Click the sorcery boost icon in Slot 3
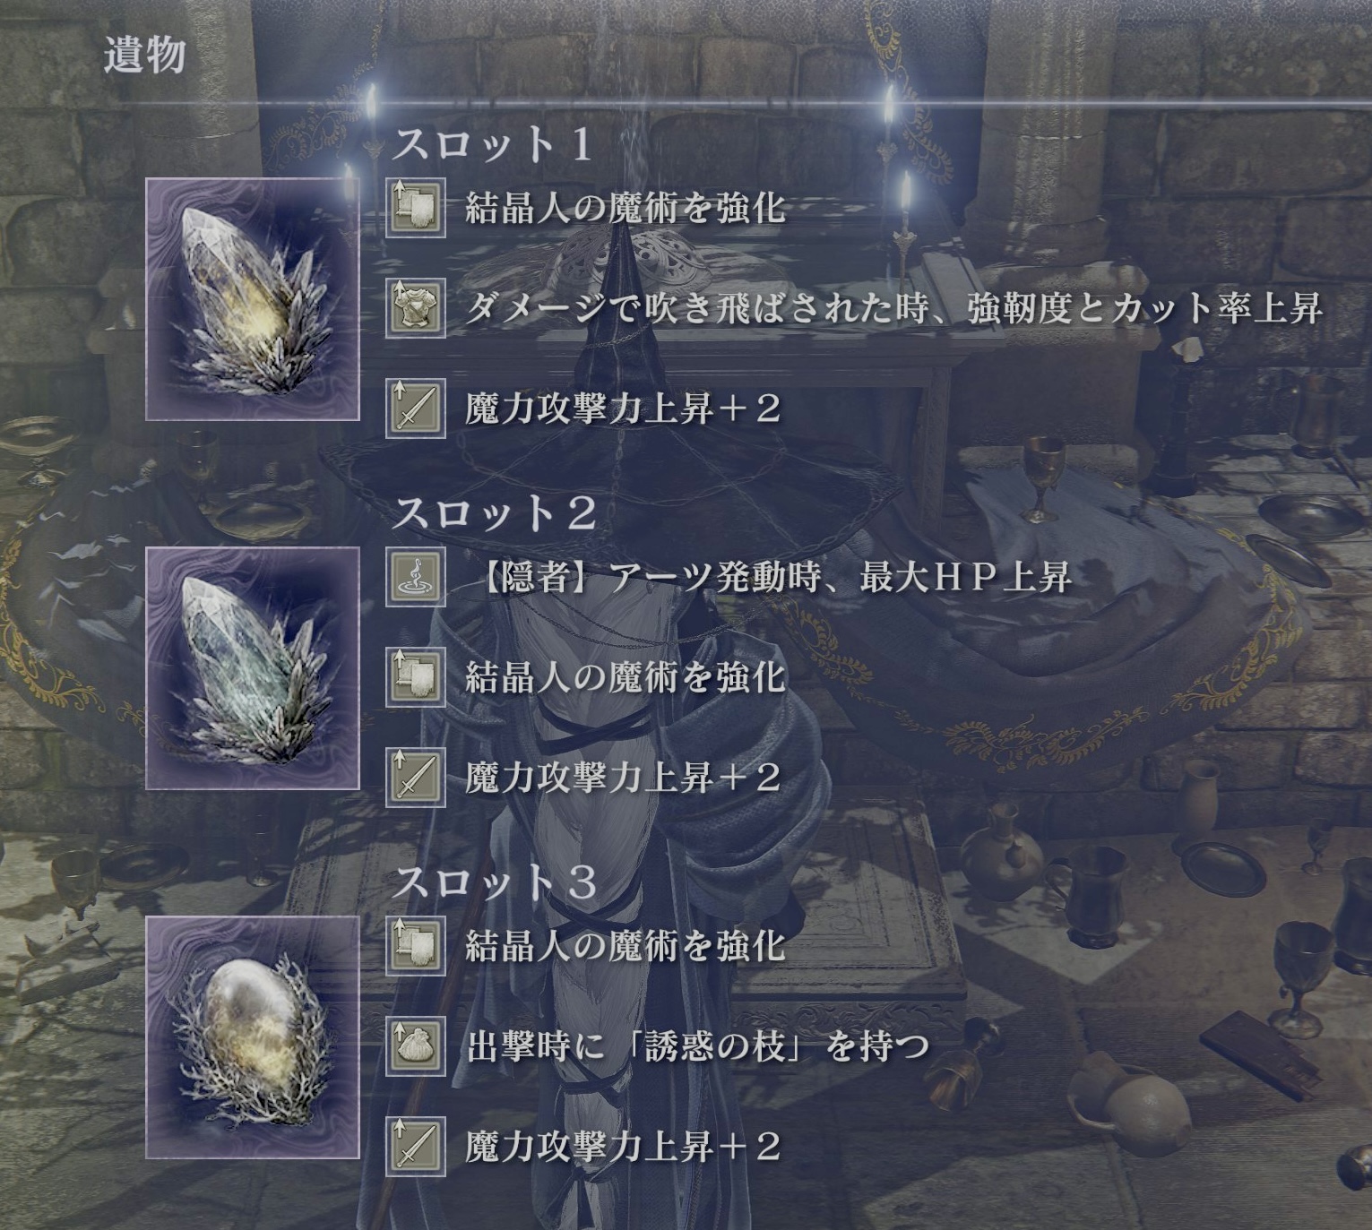 click(x=416, y=946)
